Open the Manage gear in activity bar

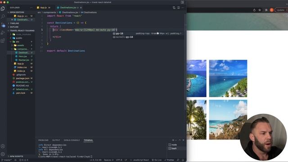[x=3, y=154]
